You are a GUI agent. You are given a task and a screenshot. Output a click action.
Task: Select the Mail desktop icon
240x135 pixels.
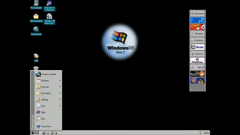[36, 58]
